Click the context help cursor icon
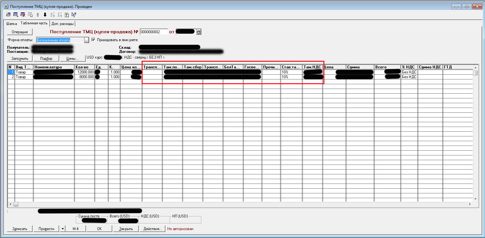Screen dimensions: 485x238 click(74, 15)
